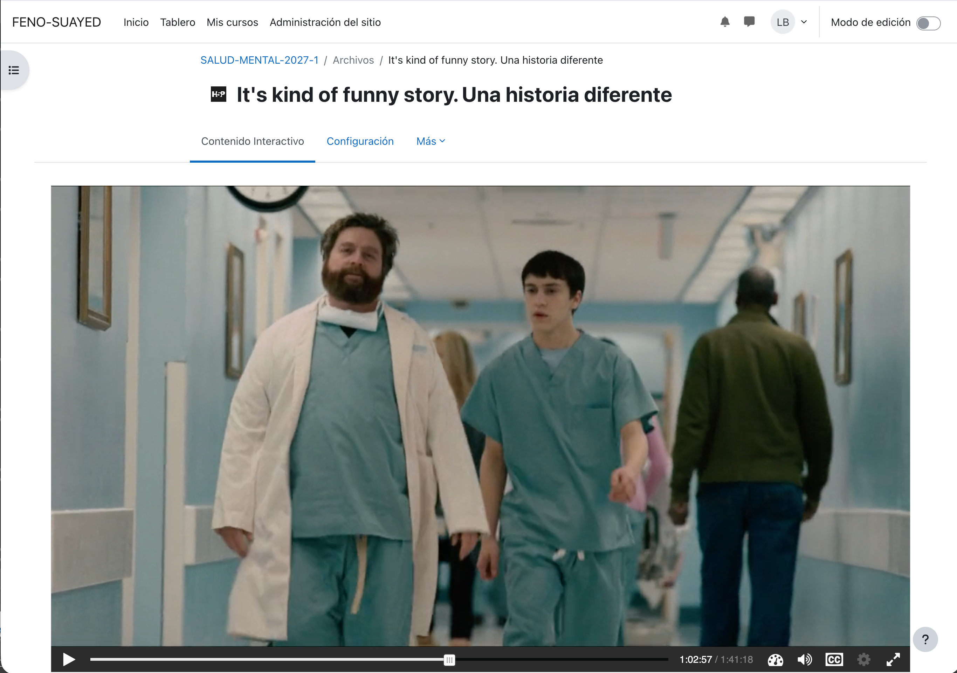Click the LB user avatar
Screen dimensions: 957x673
pos(782,22)
